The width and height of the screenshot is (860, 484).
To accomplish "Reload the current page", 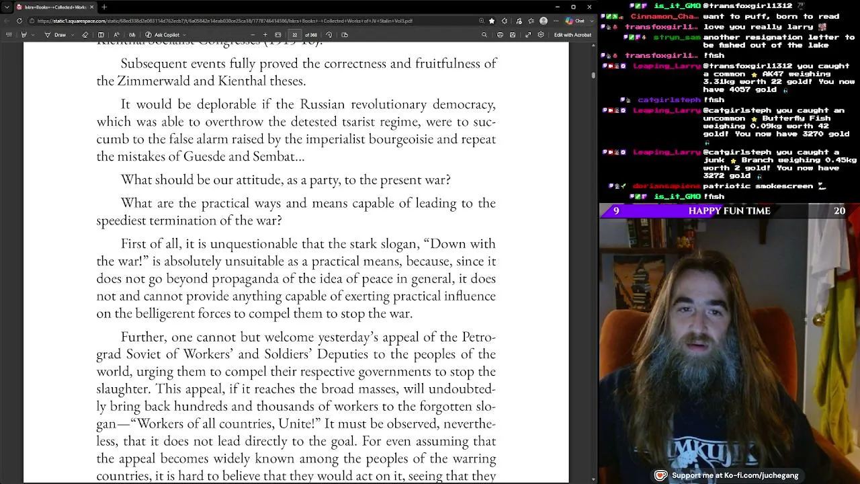I will pyautogui.click(x=19, y=21).
